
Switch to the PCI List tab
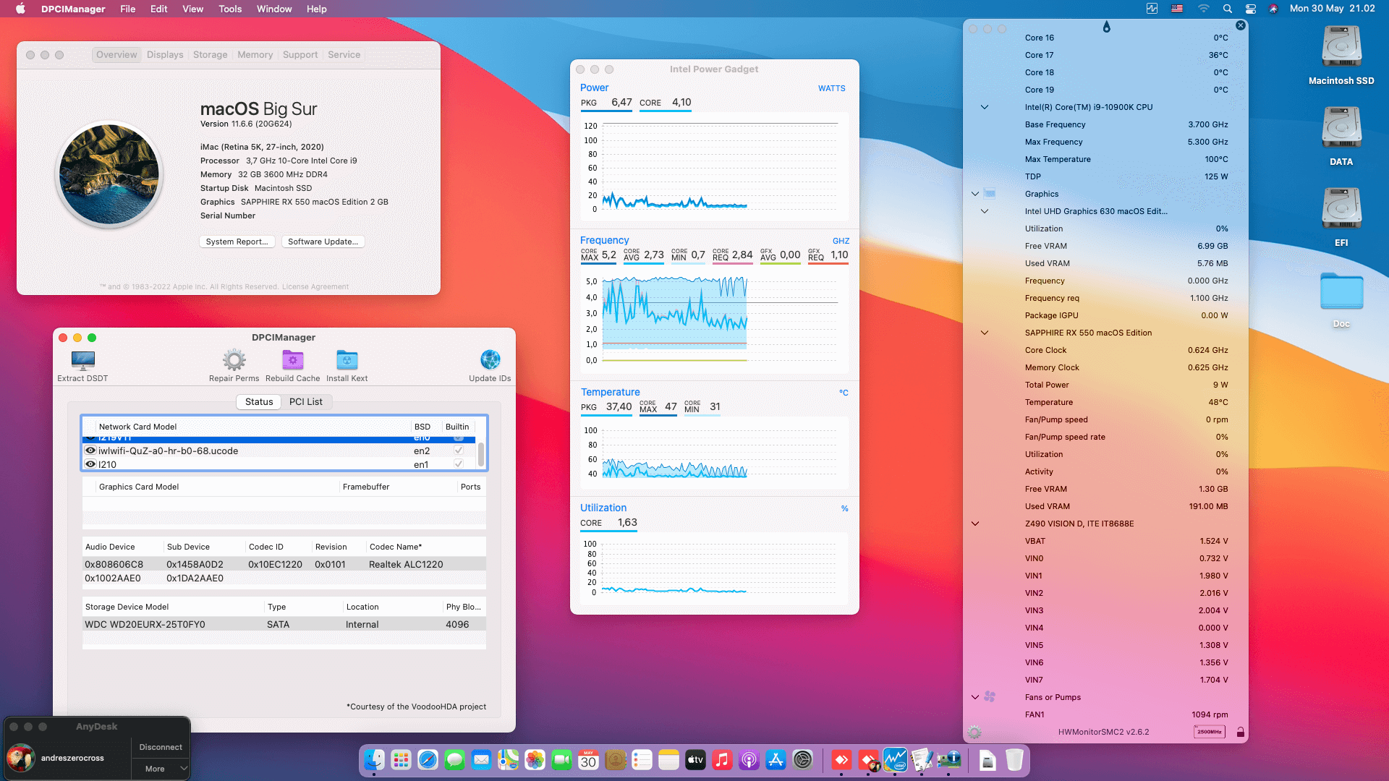305,402
